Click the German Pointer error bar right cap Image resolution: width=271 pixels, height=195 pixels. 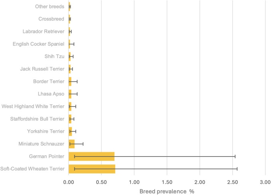[x=235, y=157]
